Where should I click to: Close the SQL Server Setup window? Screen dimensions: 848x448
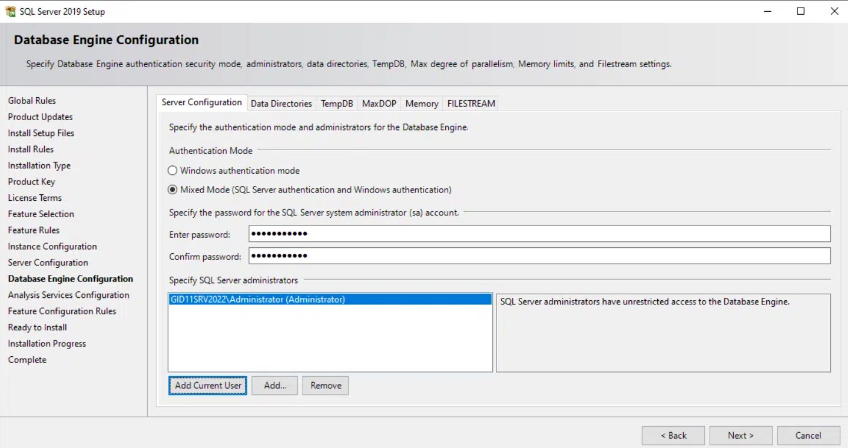[834, 11]
